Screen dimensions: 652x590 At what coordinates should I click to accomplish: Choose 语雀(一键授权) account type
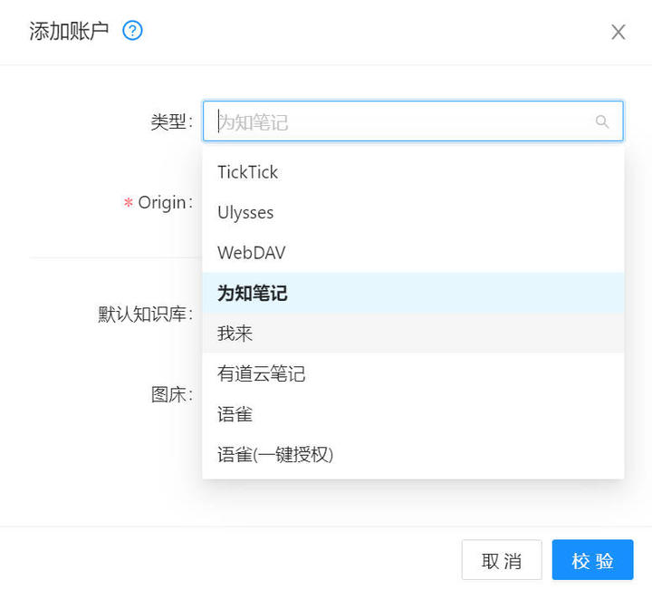click(413, 454)
